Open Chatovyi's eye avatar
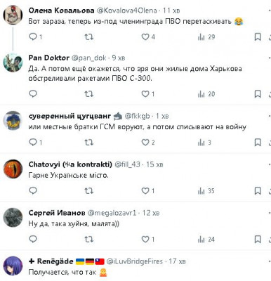271x281 pixels. point(13,169)
